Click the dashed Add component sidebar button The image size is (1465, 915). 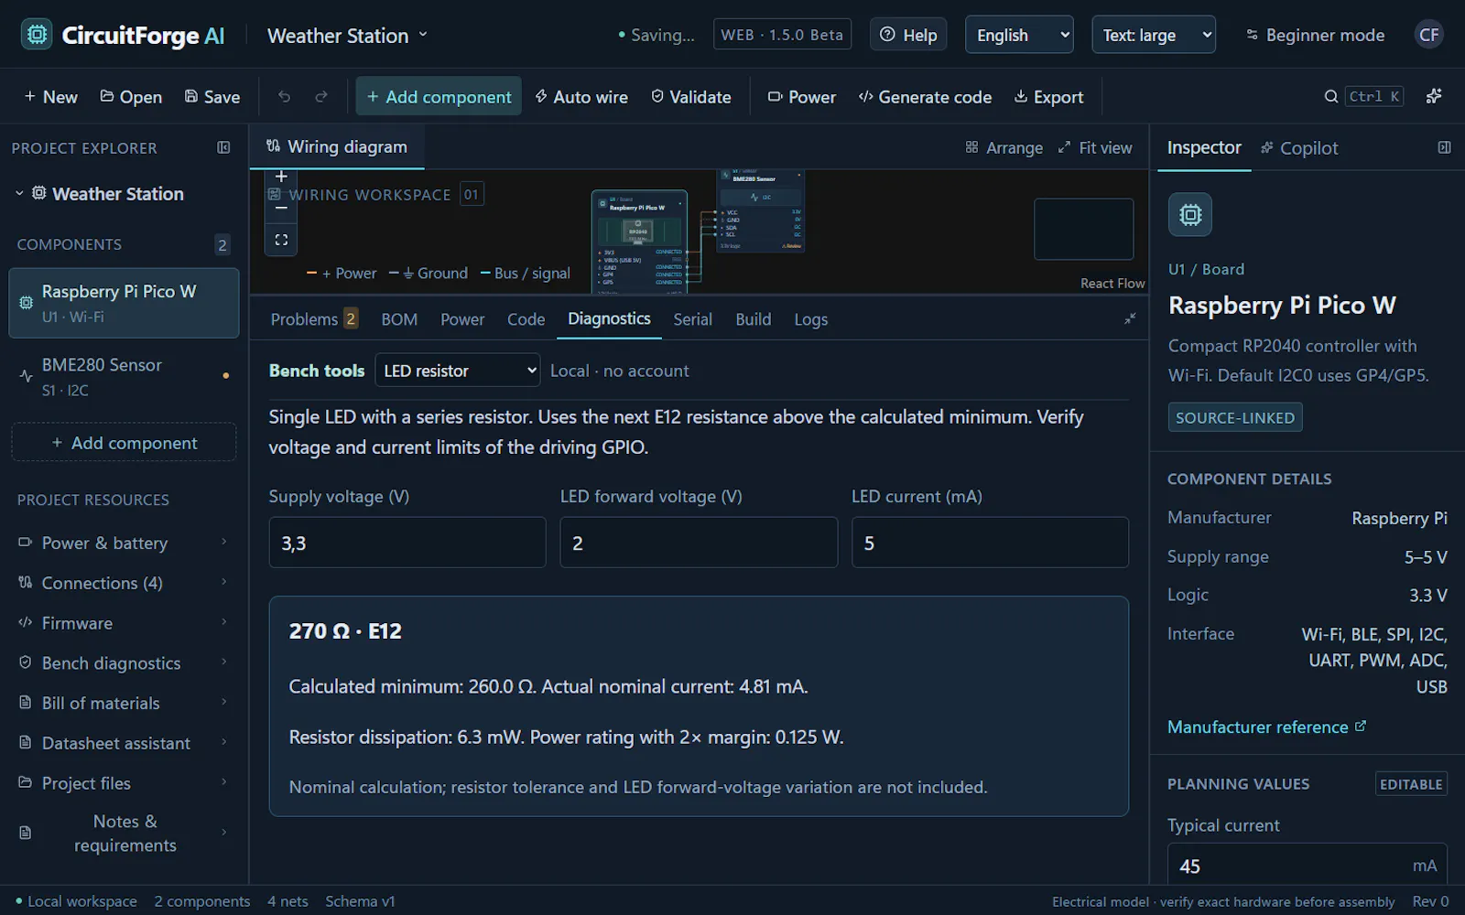coord(124,443)
